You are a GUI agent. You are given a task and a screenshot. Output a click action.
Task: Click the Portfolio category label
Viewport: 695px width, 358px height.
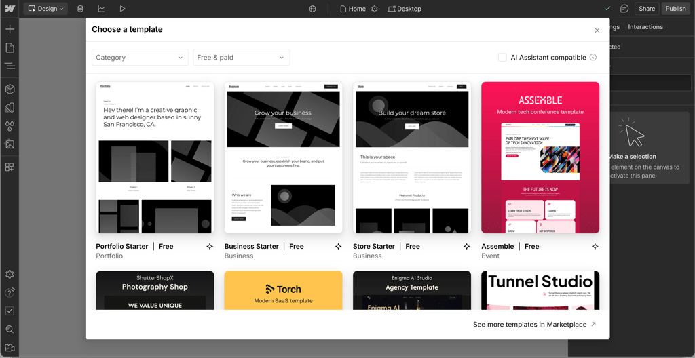tap(109, 256)
